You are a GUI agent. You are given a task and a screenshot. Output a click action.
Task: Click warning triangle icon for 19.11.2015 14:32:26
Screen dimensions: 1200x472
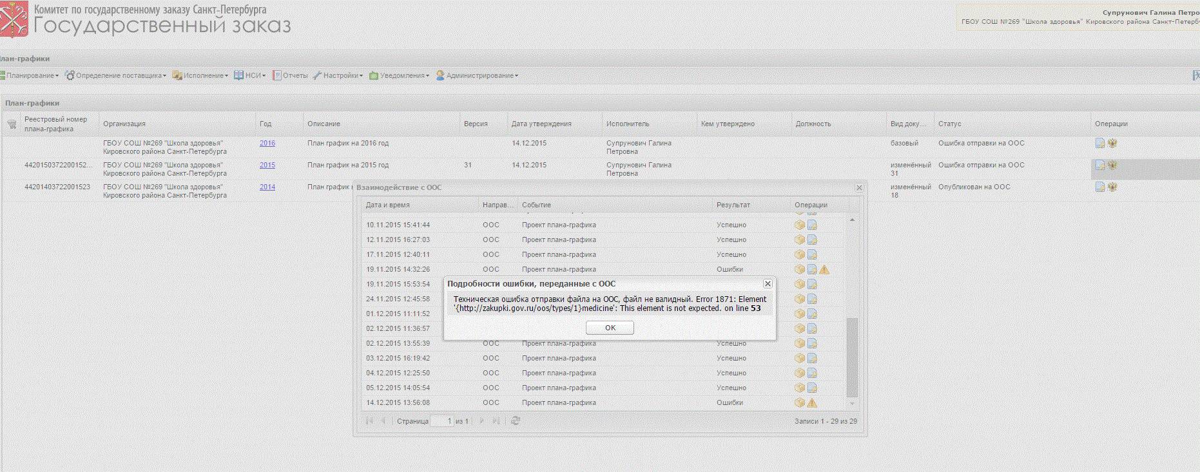(824, 269)
